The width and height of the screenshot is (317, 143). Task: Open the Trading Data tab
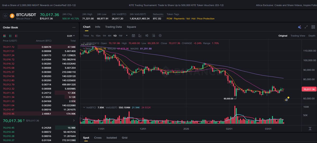click(x=113, y=27)
